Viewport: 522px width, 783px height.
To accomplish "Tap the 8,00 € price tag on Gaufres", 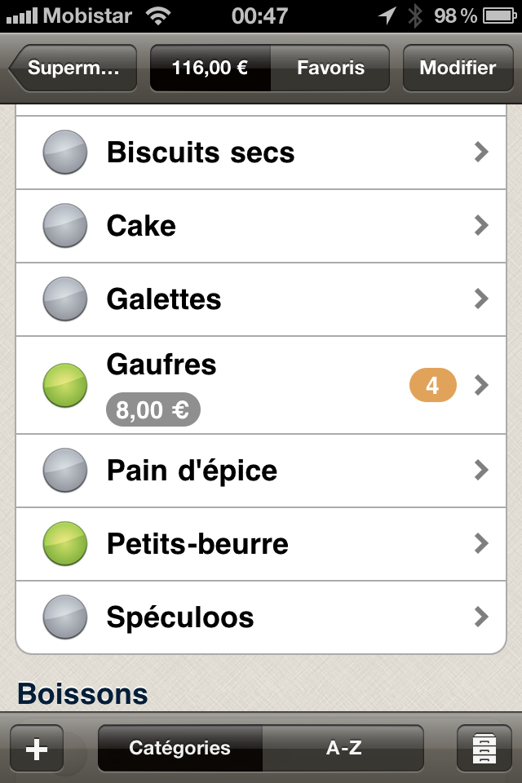I will click(x=153, y=410).
